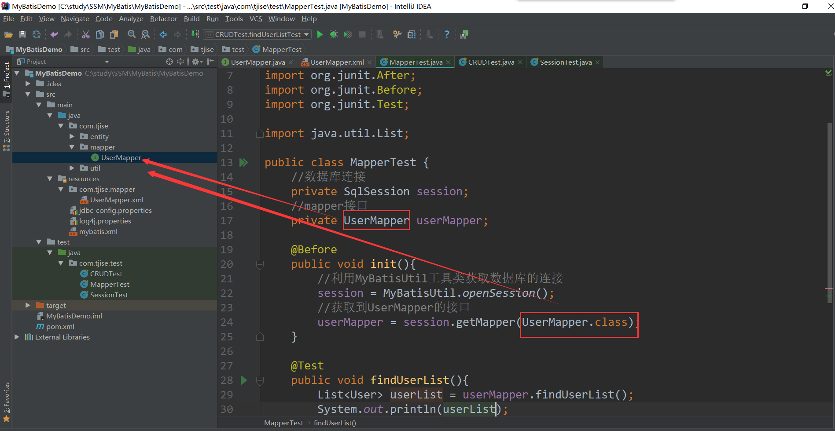Open the run configuration dropdown
835x431 pixels.
(x=306, y=34)
